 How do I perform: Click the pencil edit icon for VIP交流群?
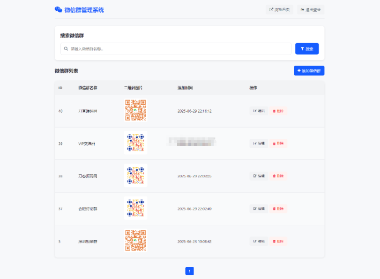tap(253, 143)
